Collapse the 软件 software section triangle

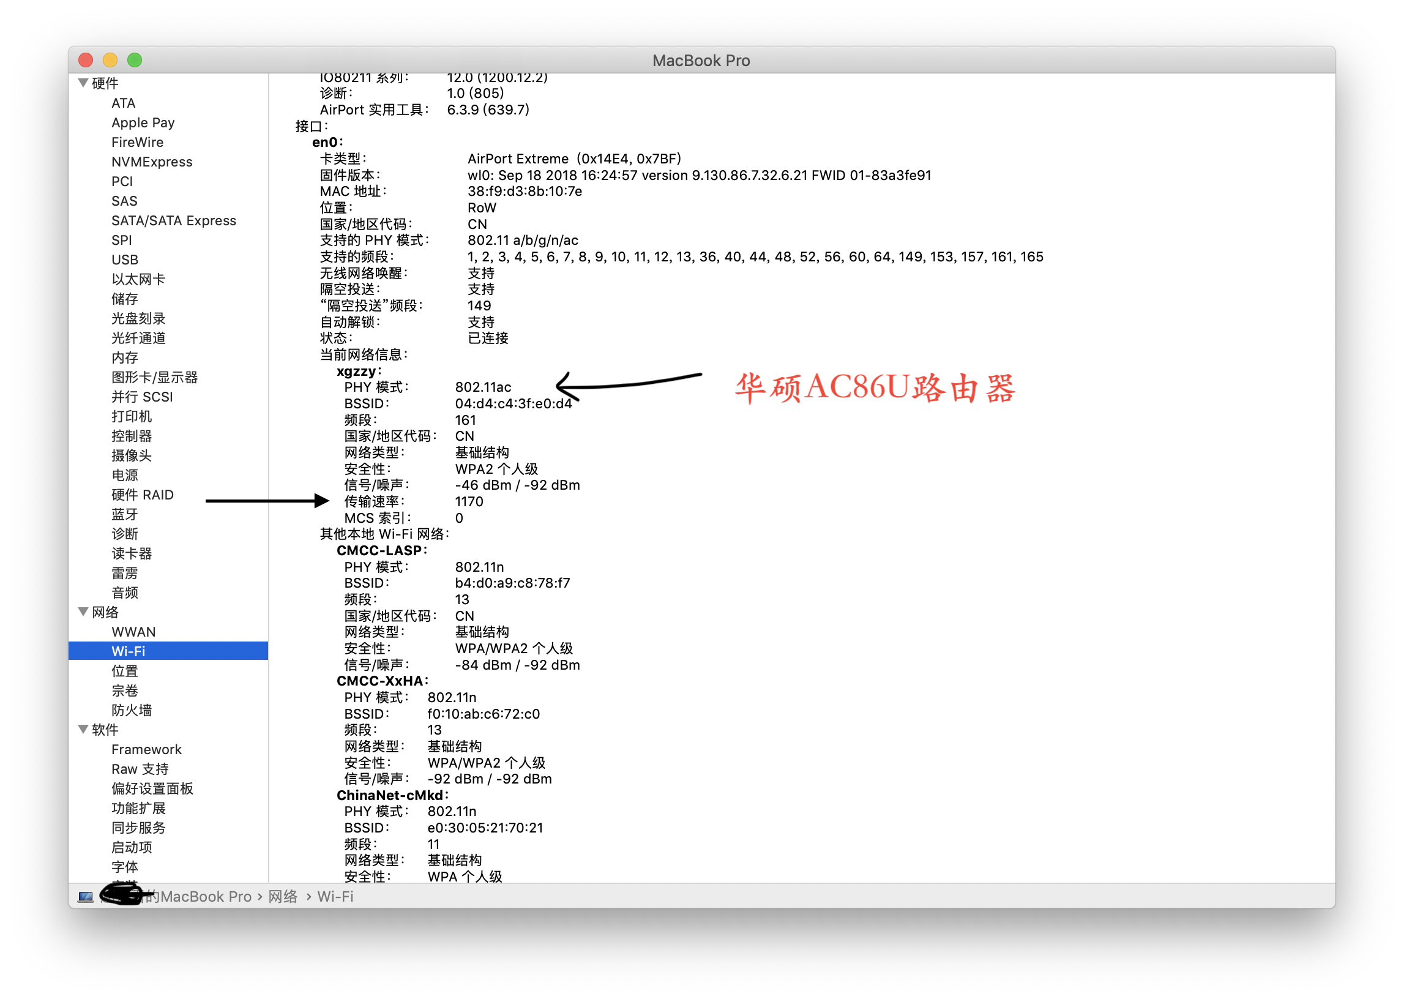[83, 730]
